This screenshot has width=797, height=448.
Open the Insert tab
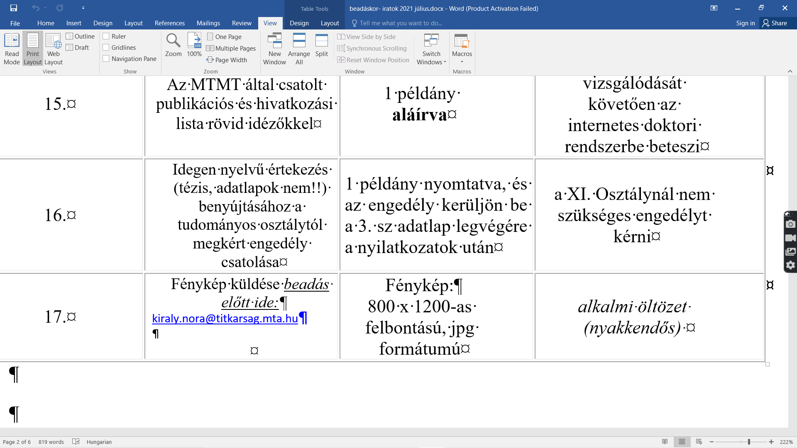[x=73, y=23]
